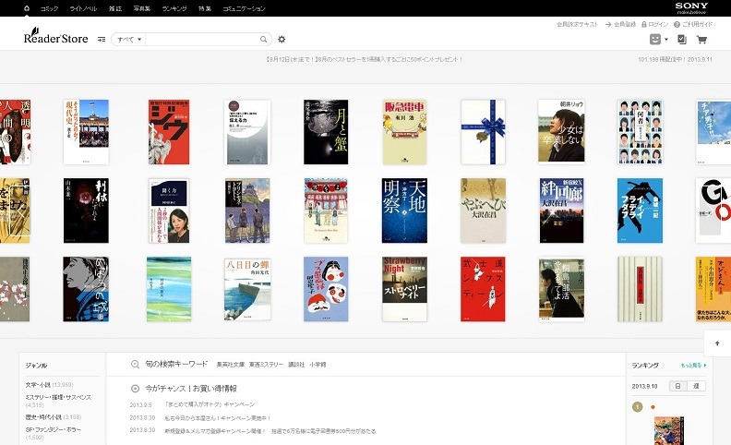
Task: Open the ランキング menu item
Action: 174,8
